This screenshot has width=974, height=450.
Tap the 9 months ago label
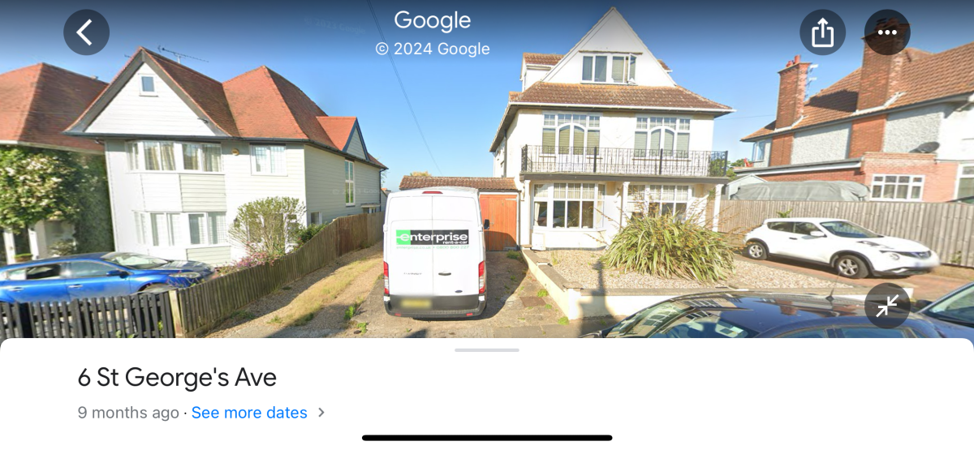pos(128,413)
